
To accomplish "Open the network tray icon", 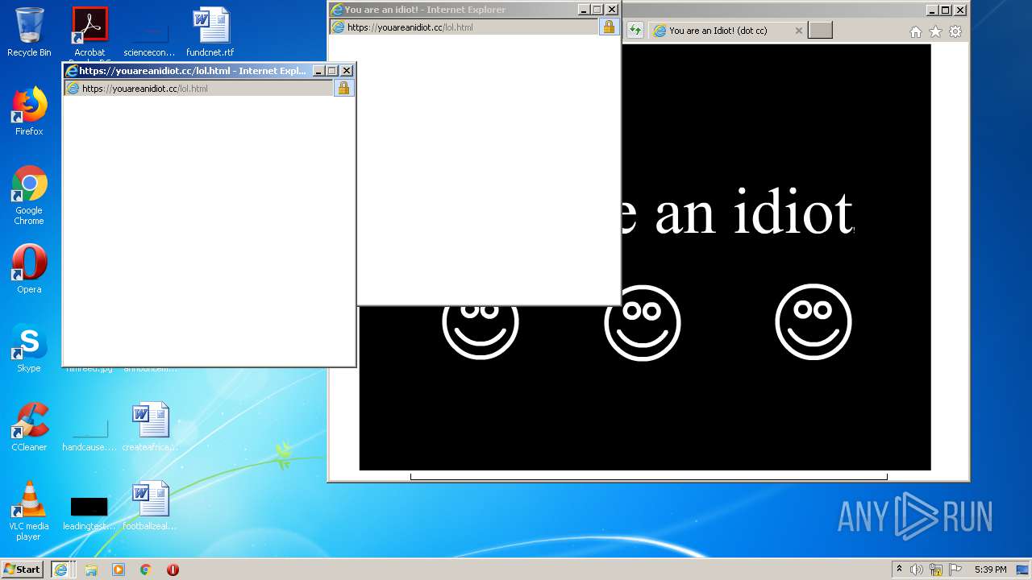I will [936, 570].
